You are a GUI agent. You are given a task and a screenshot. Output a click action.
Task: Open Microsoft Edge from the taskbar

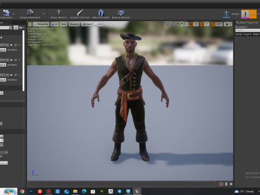(84, 191)
